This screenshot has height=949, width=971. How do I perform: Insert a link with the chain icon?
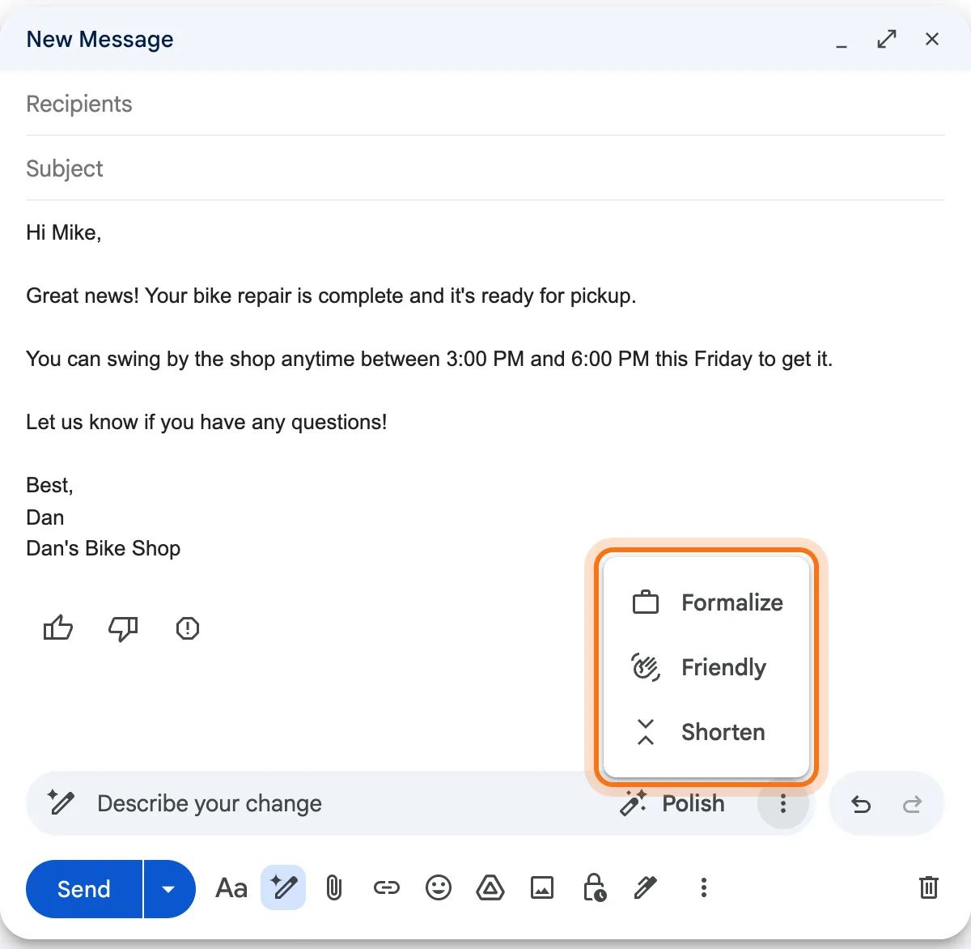(386, 888)
